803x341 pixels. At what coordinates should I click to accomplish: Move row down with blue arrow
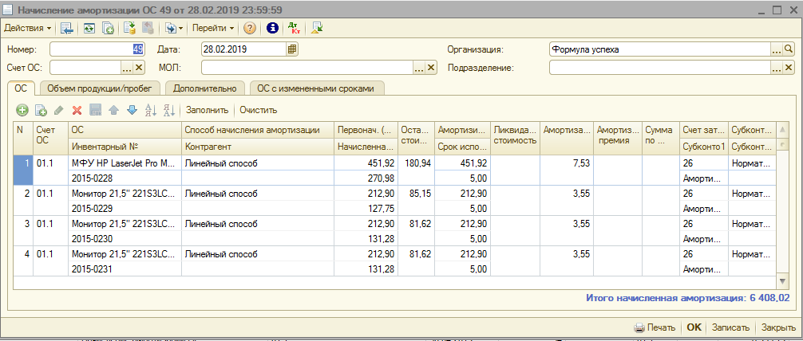[x=133, y=110]
